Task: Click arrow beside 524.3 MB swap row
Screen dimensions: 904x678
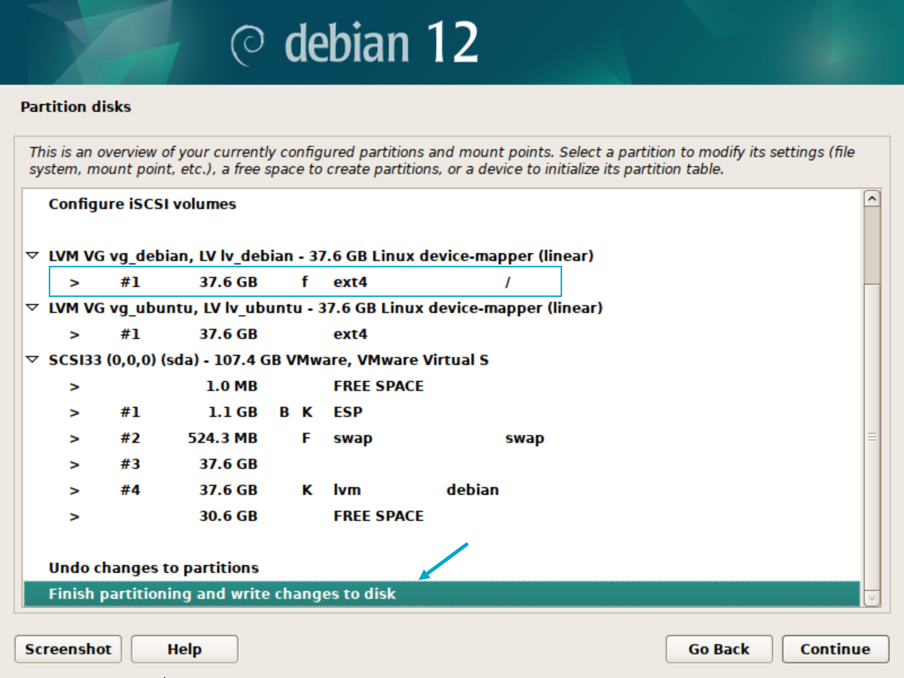Action: pyautogui.click(x=74, y=438)
